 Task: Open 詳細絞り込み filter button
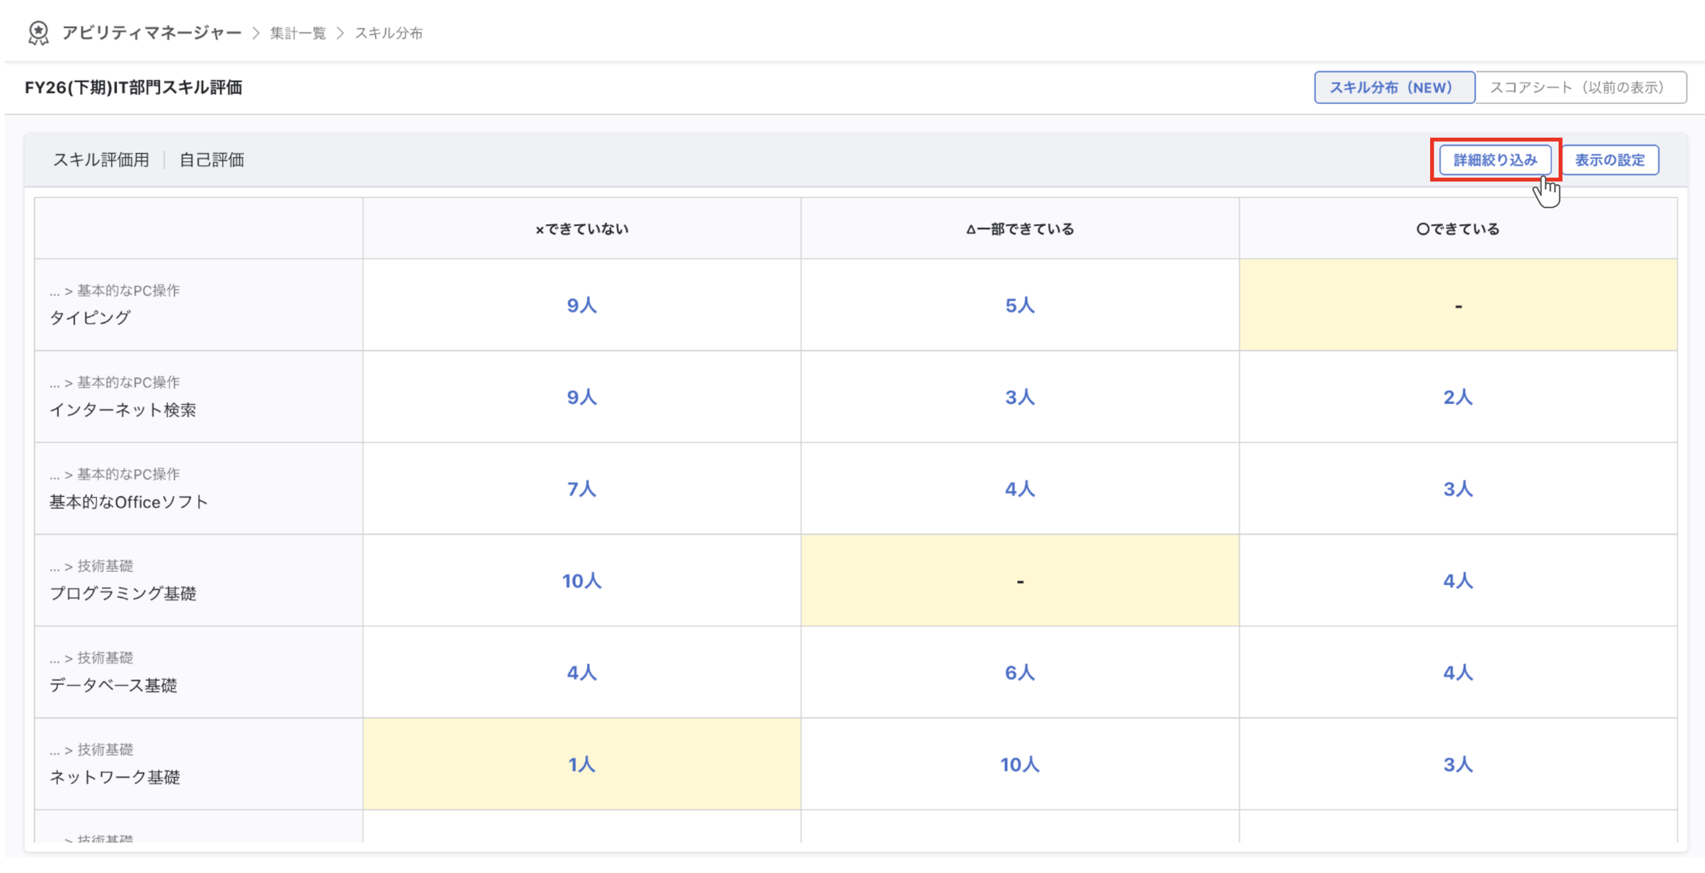pyautogui.click(x=1495, y=159)
